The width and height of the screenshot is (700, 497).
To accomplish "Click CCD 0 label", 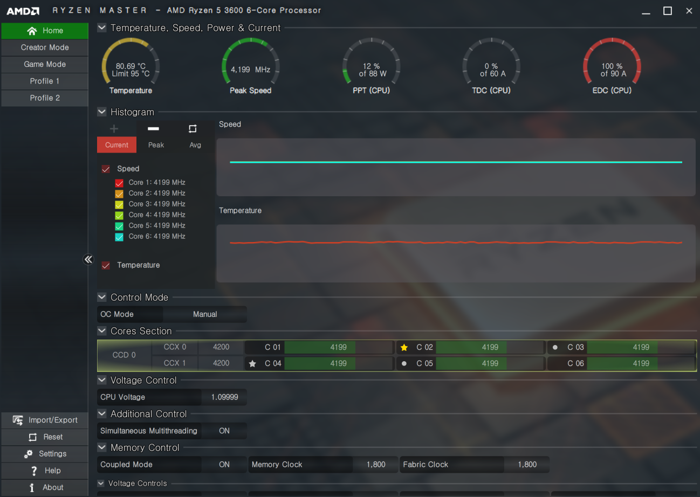I will (124, 355).
